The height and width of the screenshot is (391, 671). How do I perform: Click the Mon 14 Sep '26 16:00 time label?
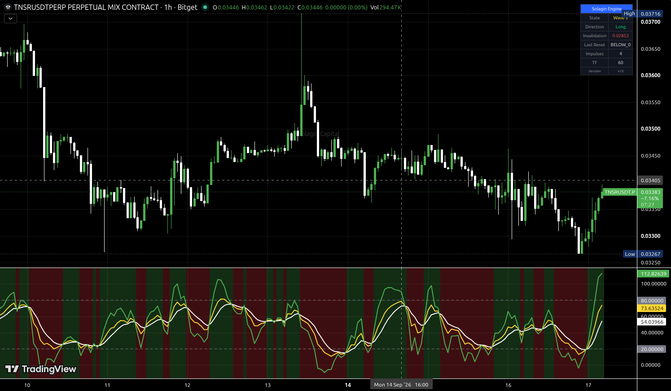point(401,385)
